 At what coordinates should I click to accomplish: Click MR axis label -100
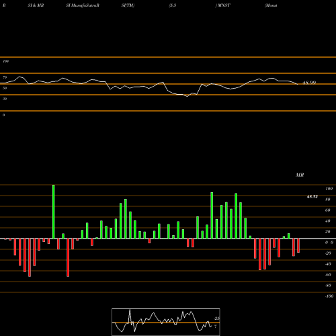point(329,296)
